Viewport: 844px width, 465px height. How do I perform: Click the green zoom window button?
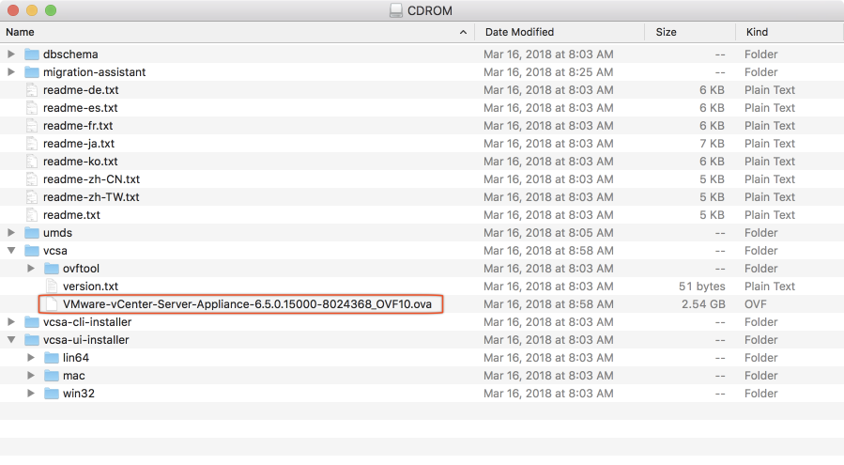point(50,11)
